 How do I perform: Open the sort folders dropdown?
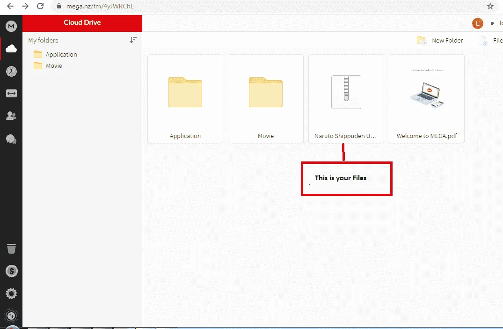(x=133, y=40)
